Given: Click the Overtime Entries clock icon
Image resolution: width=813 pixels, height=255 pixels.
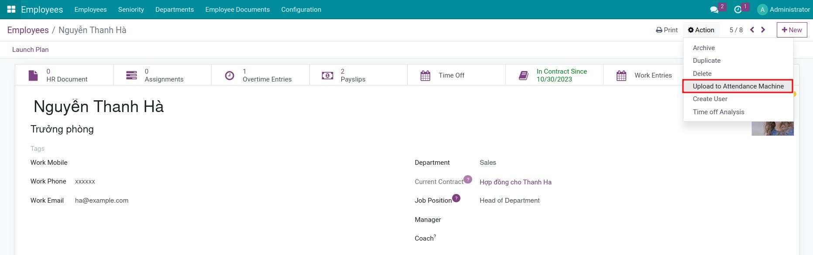Looking at the screenshot, I should pyautogui.click(x=230, y=75).
